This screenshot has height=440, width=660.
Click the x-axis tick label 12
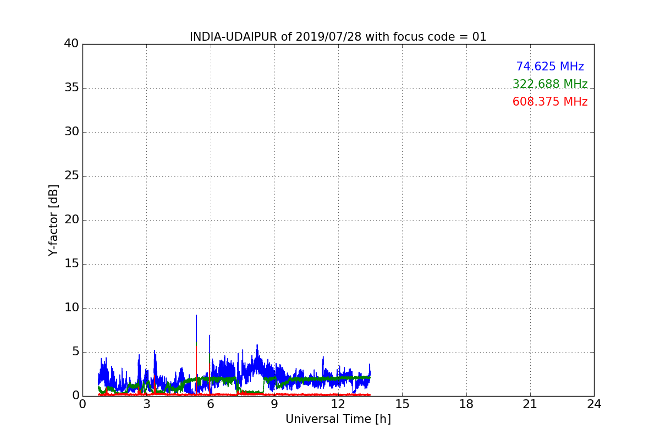tap(338, 404)
